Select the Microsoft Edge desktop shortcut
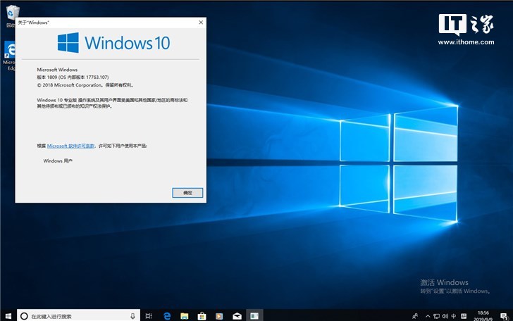Screen dimensions: 513x321 [x=9, y=56]
